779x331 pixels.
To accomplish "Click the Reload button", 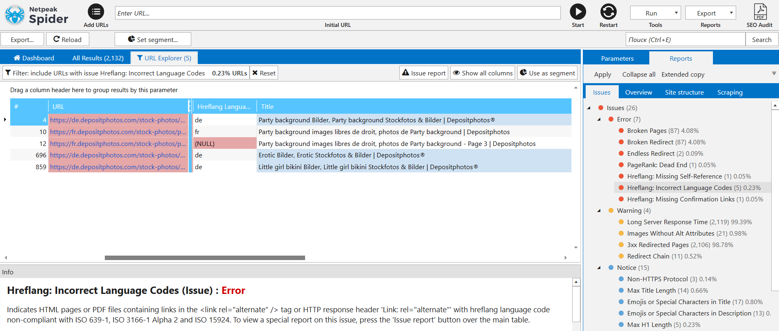I will (x=68, y=40).
